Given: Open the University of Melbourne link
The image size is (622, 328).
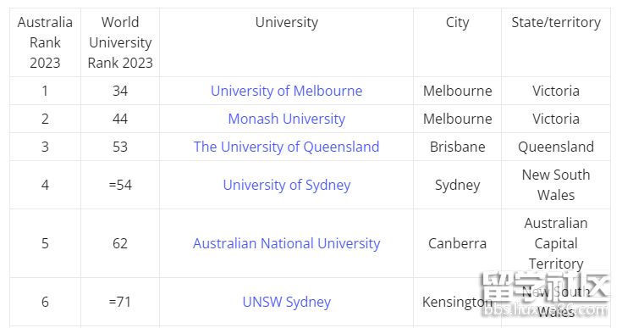Looking at the screenshot, I should point(286,91).
